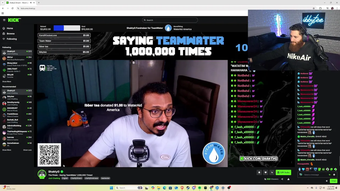The width and height of the screenshot is (340, 191).
Task: Click the round TeamWater droplet badge on stream
Action: click(214, 153)
